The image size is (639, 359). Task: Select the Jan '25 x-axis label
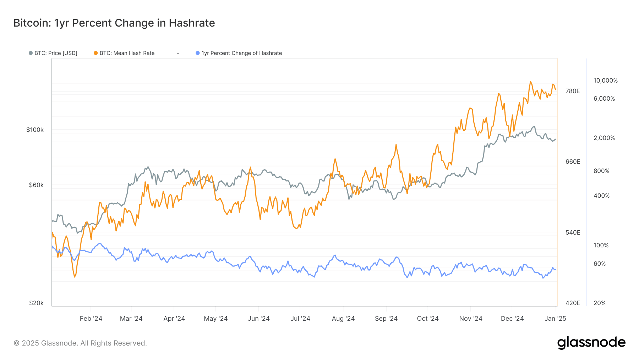556,319
